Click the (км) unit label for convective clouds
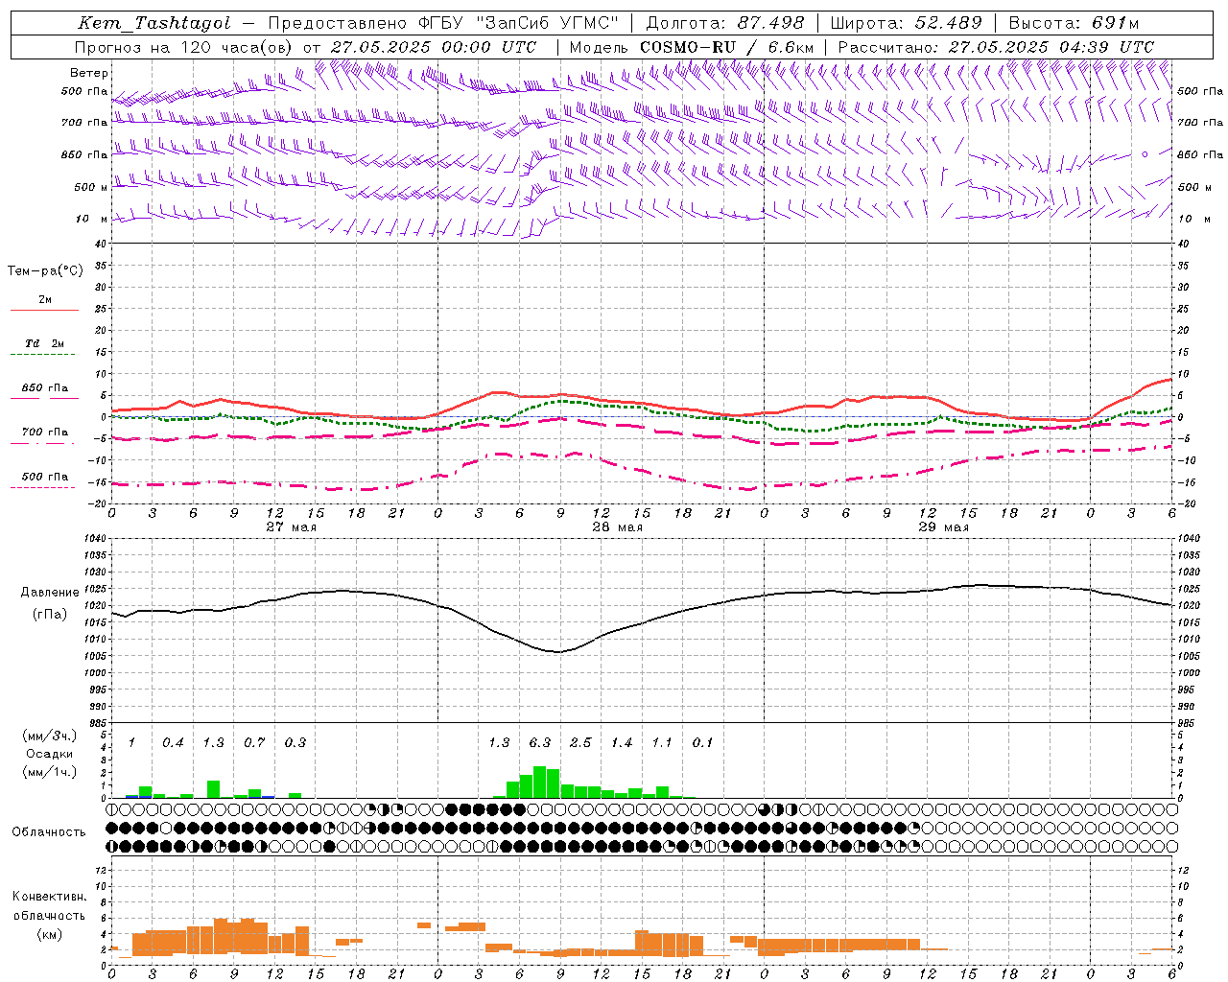The width and height of the screenshot is (1228, 982). 49,934
